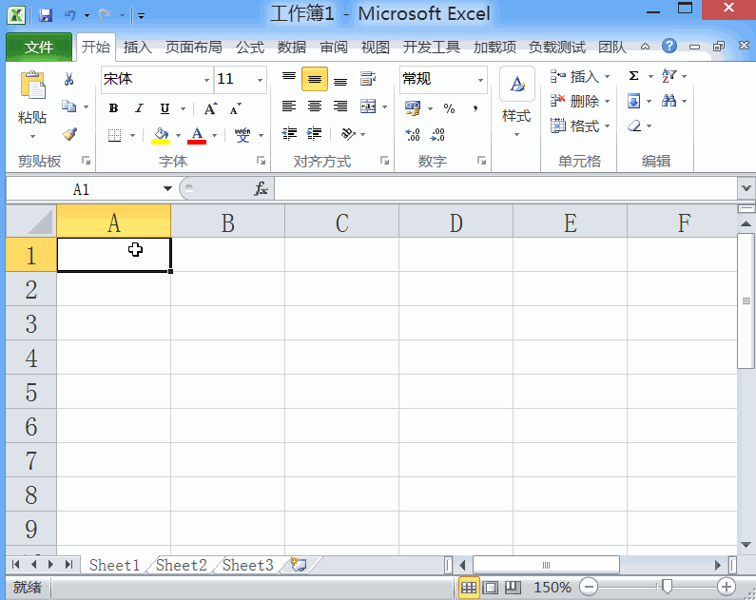Click the Increase Decimal icon
Screen dimensions: 756x600
coord(413,134)
